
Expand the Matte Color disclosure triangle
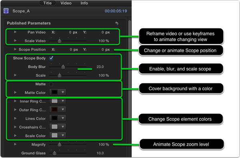(15, 92)
